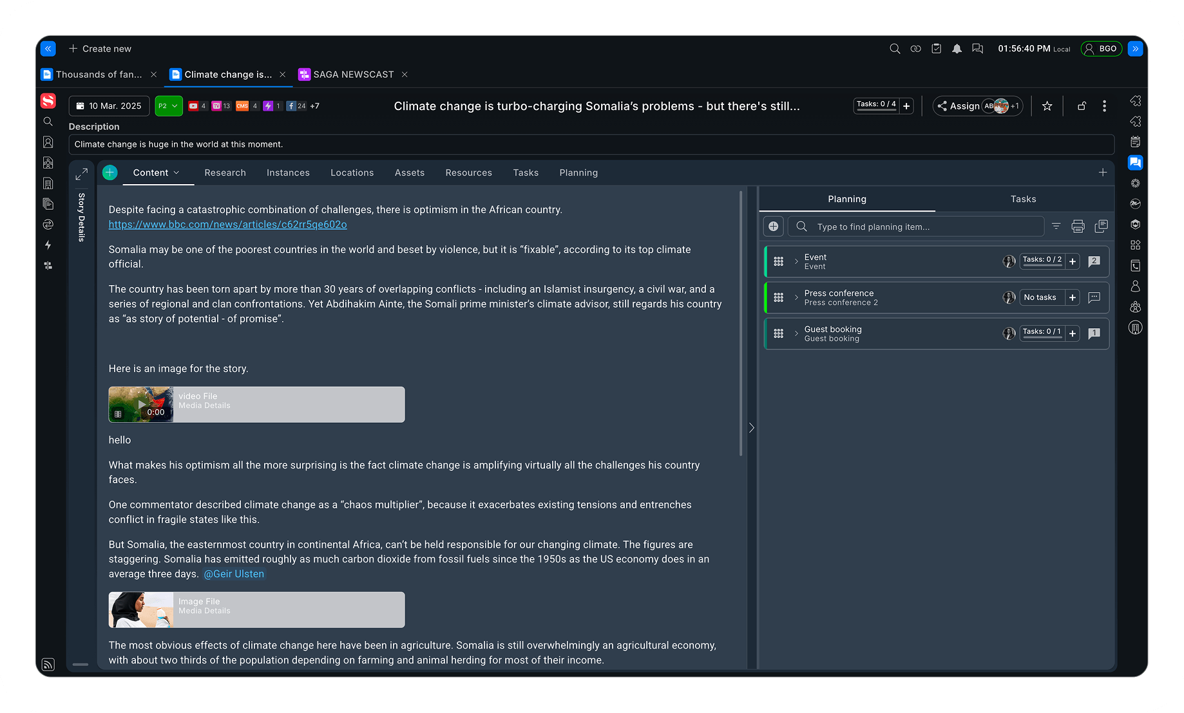Image resolution: width=1184 pixels, height=713 pixels.
Task: Switch to the Research tab
Action: [x=225, y=173]
